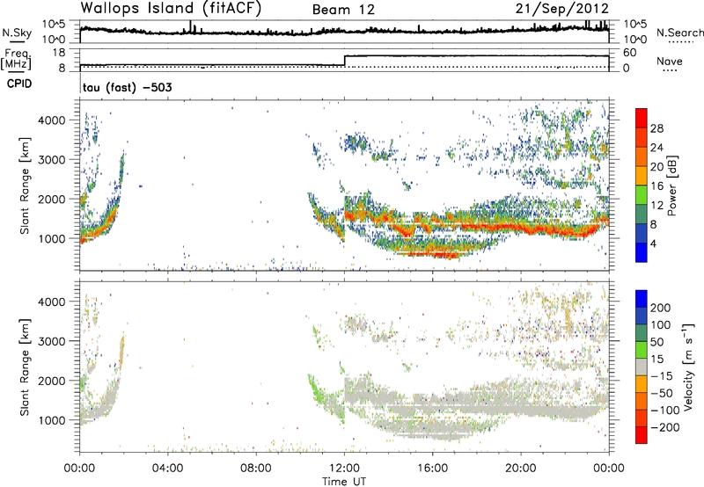Click Power colorbar segment between 20 and 24
This screenshot has width=704, height=487.
642,157
